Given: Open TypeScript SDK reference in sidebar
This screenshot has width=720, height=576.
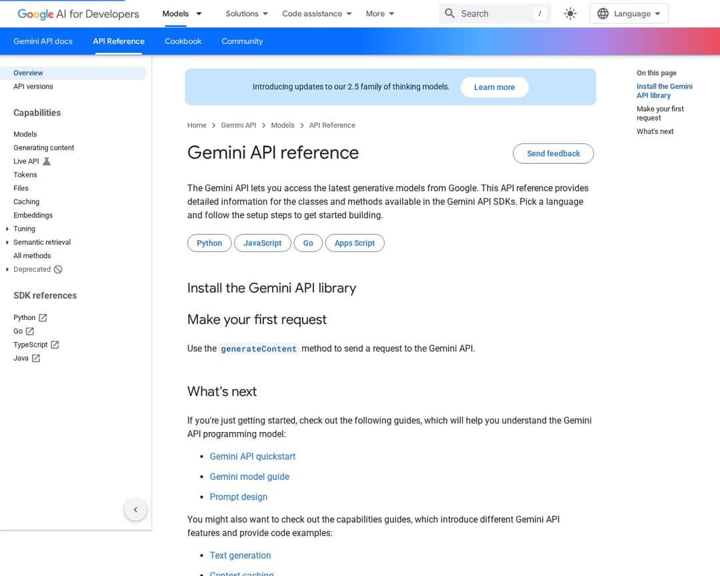Looking at the screenshot, I should (x=30, y=345).
